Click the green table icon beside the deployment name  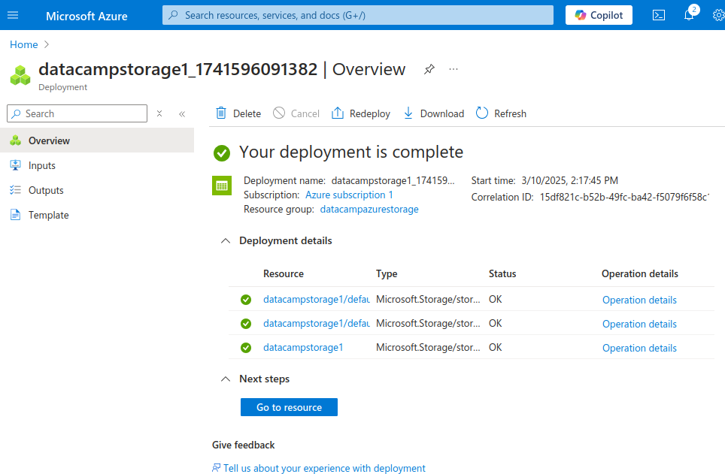pos(222,186)
